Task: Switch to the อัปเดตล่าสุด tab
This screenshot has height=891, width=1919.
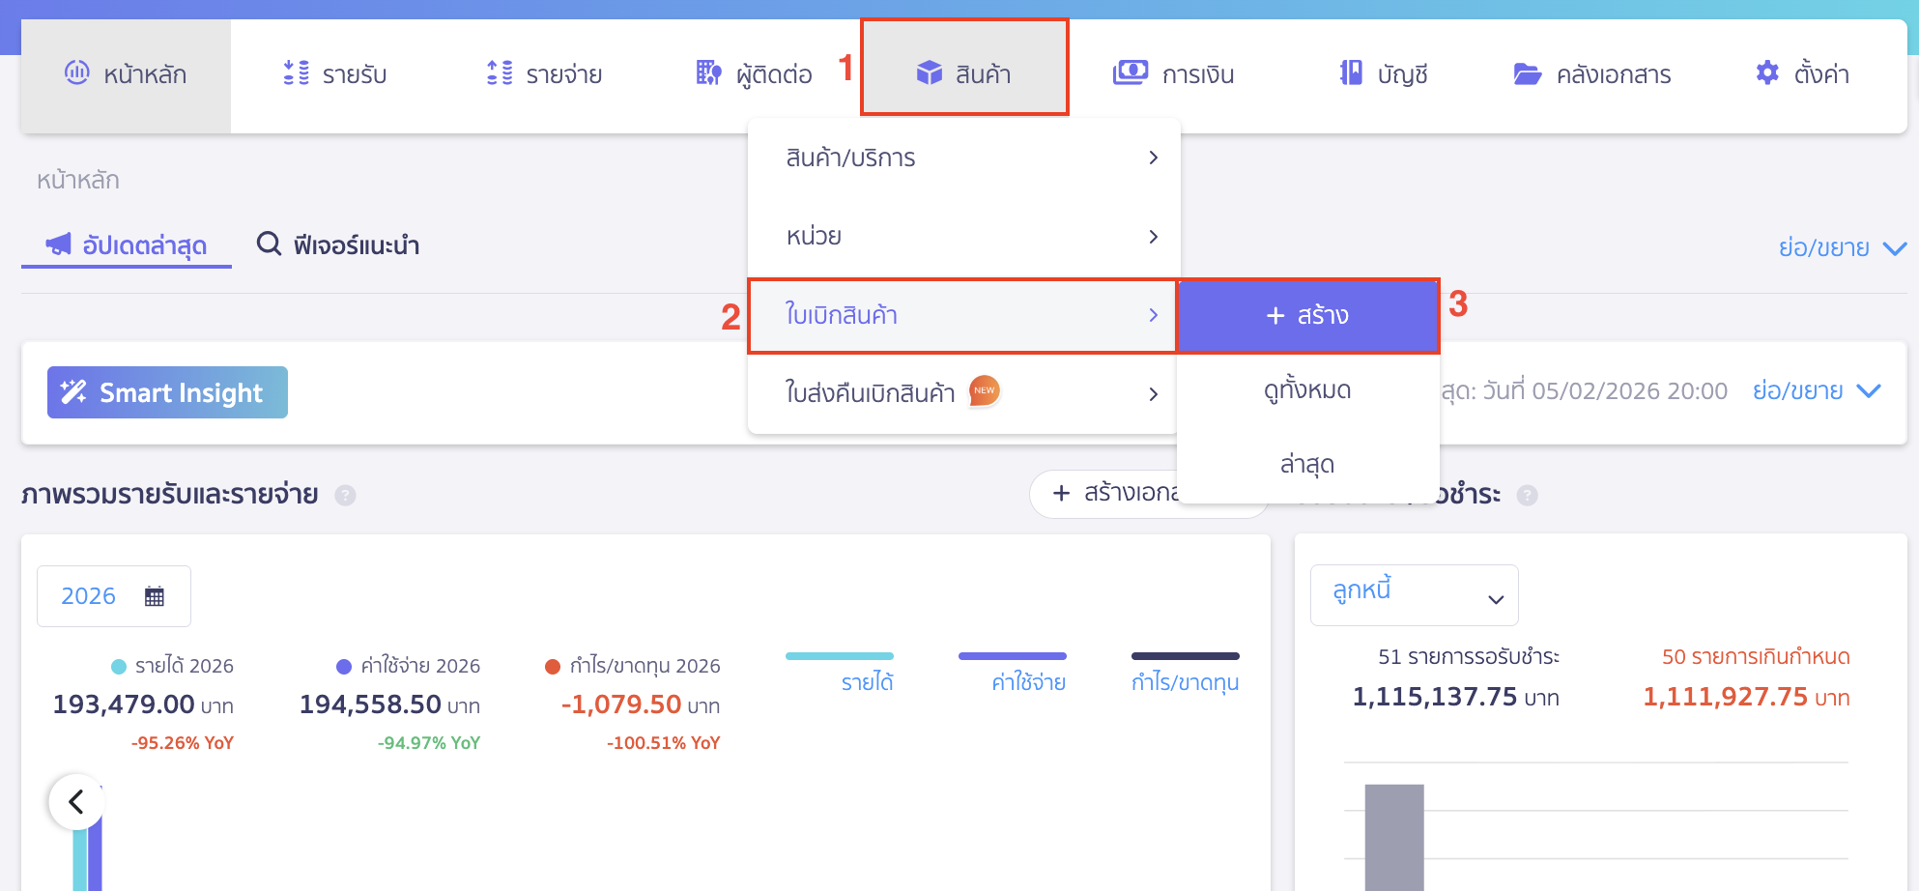Action: 128,245
